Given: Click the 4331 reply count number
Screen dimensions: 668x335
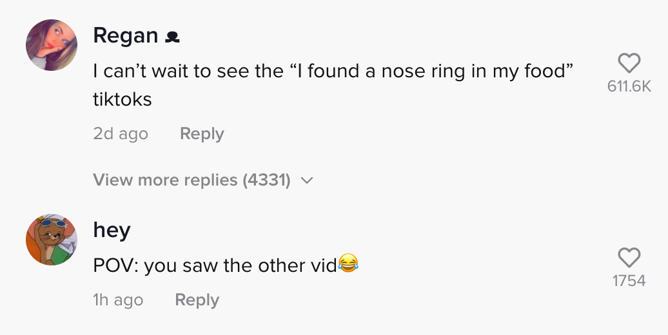Looking at the screenshot, I should (267, 180).
